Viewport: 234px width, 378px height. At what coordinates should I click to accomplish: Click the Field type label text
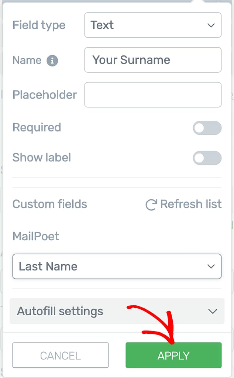39,25
